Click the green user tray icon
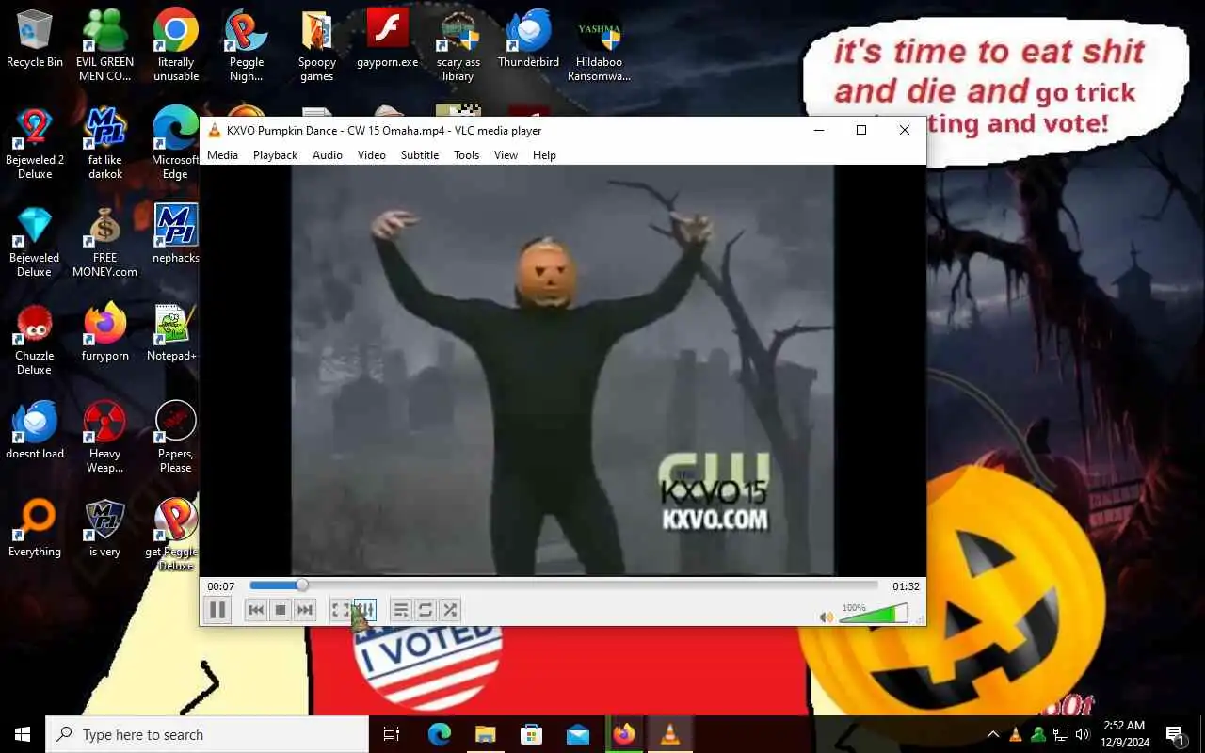Viewport: 1205px width, 753px height. click(1038, 734)
